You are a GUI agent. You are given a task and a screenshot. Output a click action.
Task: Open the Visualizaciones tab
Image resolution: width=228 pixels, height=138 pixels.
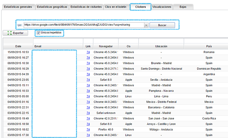coord(162,7)
